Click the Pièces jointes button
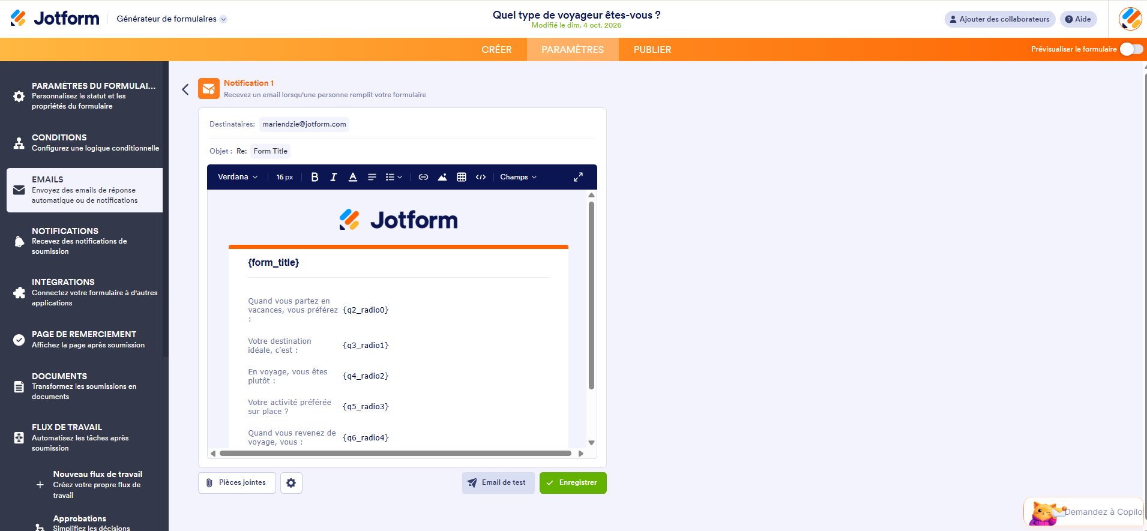 click(x=236, y=483)
